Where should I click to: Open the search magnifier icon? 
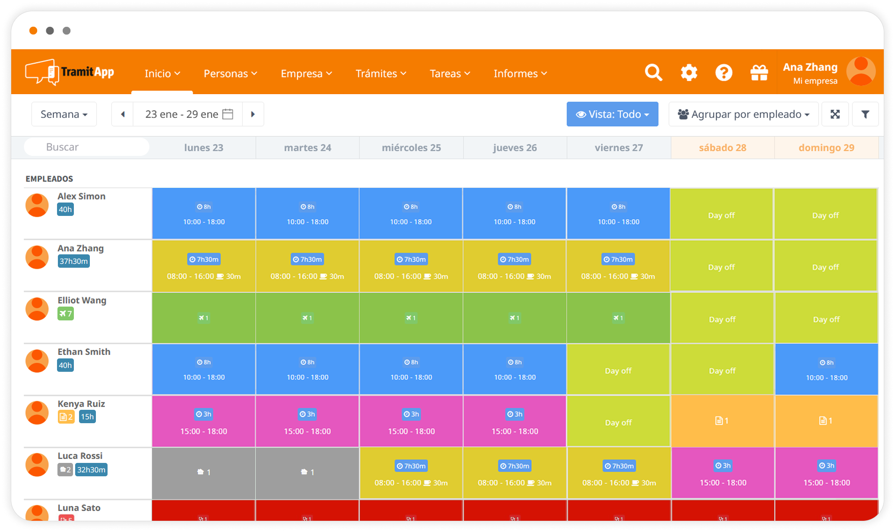click(x=653, y=73)
